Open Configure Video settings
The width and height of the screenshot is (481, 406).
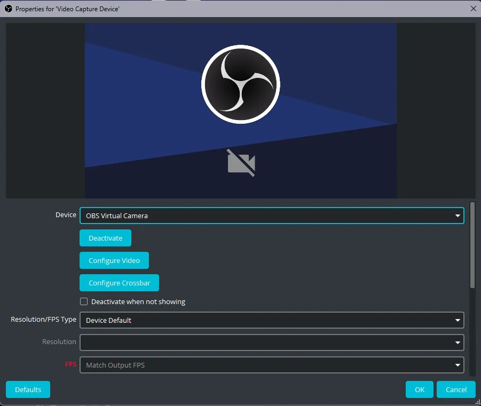coord(114,260)
